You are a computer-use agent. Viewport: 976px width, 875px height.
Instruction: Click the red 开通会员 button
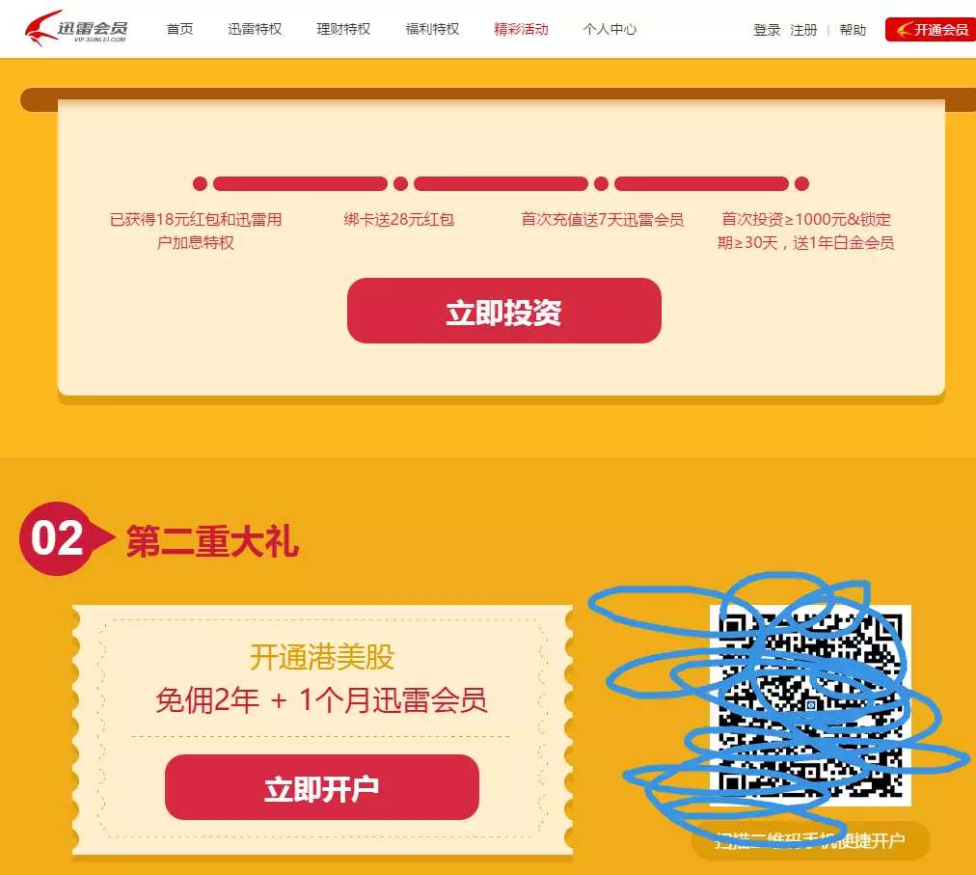(x=931, y=30)
